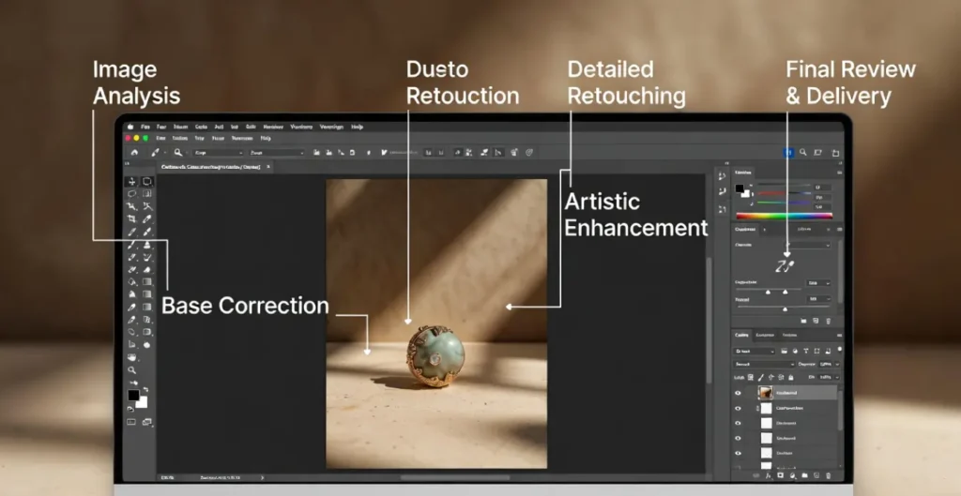The height and width of the screenshot is (496, 961).
Task: Click the topmost layer's photo thumbnail
Action: click(x=765, y=393)
